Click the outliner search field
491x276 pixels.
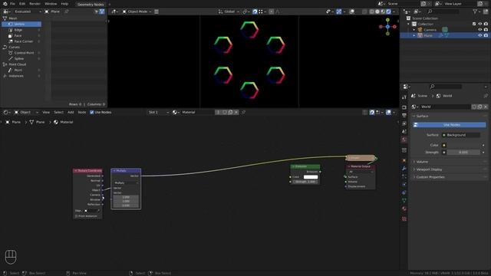443,11
